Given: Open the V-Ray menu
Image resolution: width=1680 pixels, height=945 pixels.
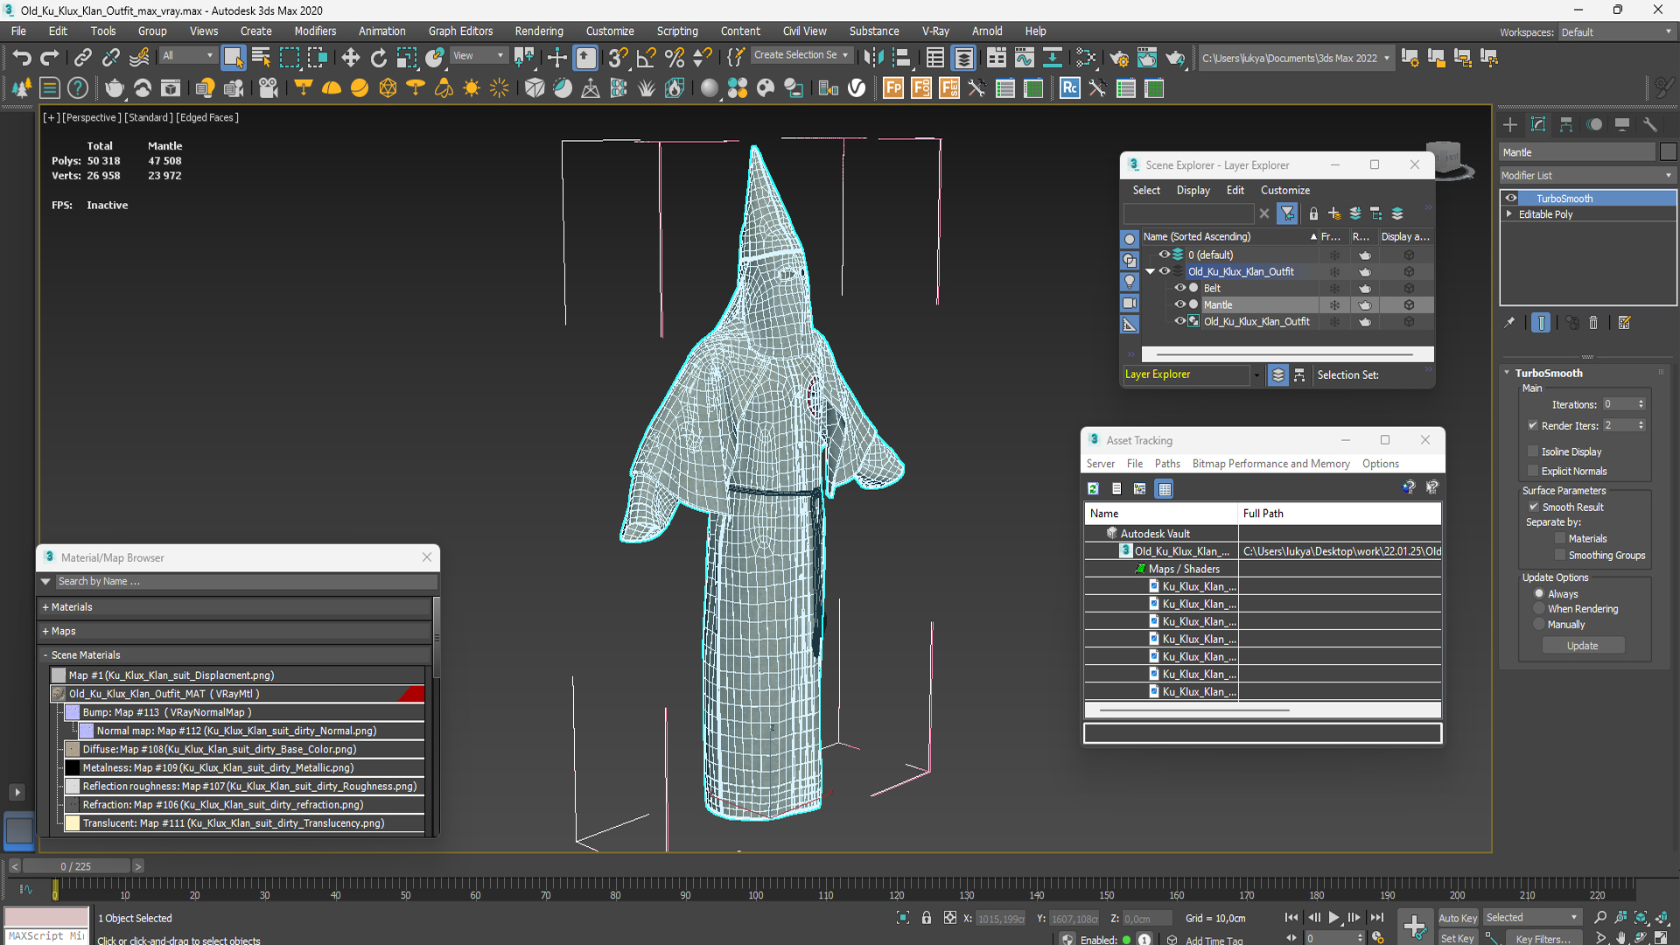Looking at the screenshot, I should tap(935, 31).
